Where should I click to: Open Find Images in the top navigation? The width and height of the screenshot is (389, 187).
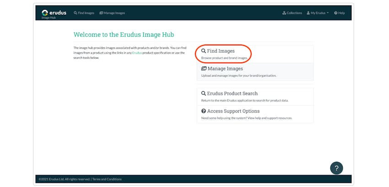point(84,13)
